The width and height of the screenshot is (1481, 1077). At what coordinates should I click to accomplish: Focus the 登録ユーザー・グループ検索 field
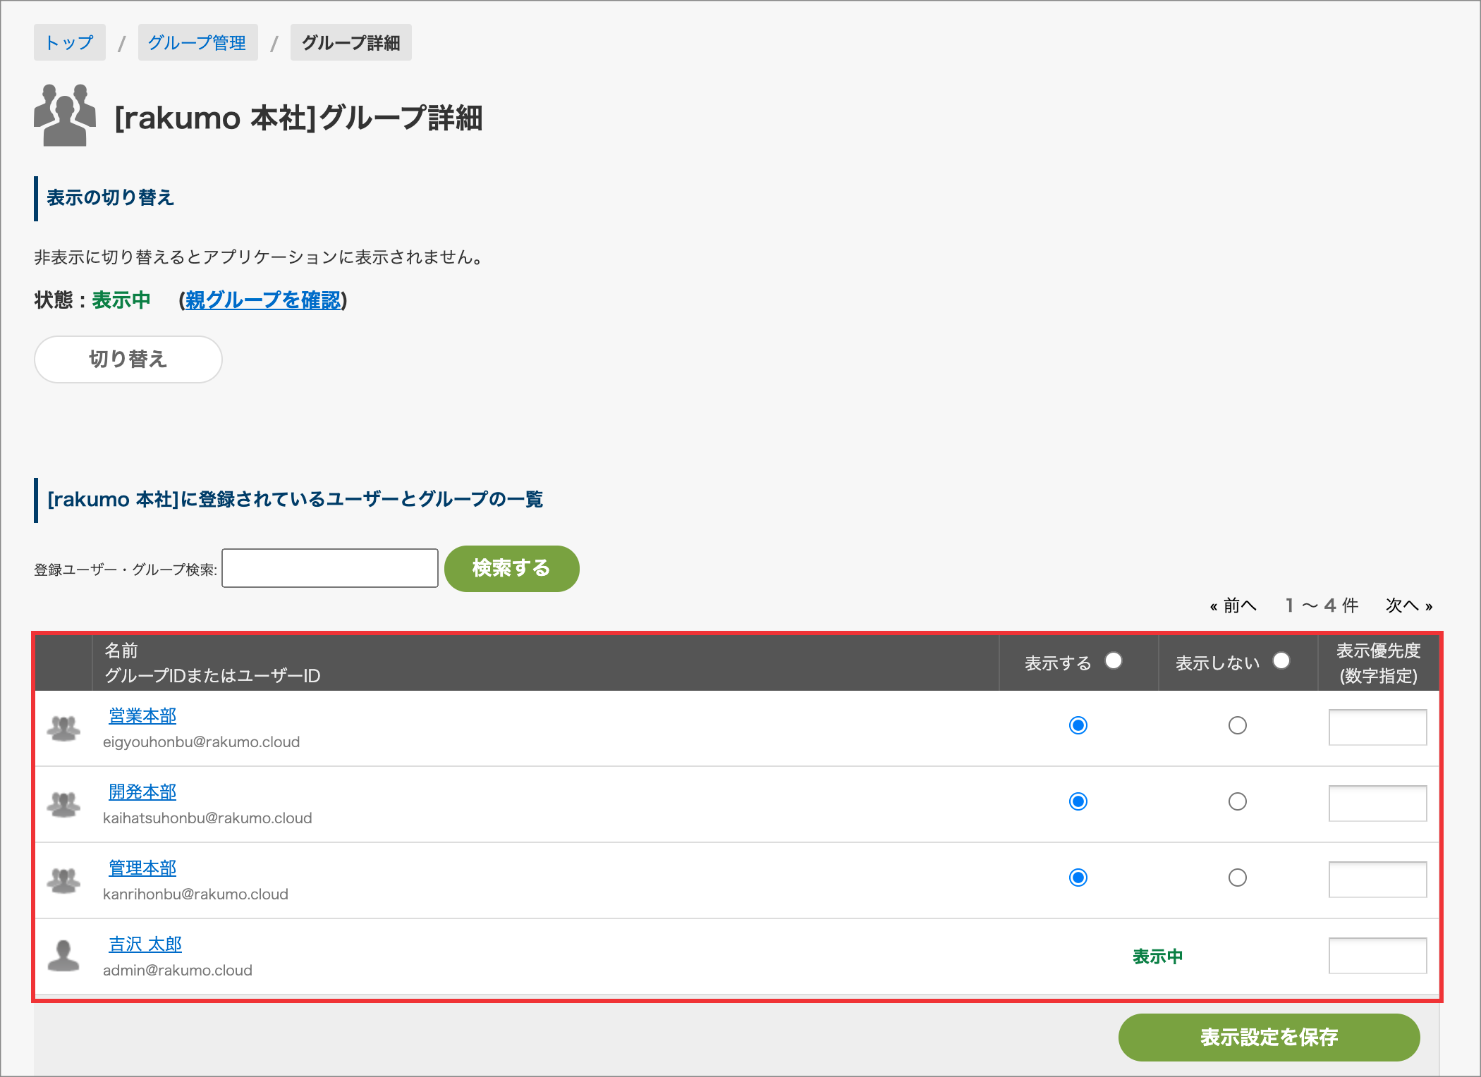[x=330, y=568]
